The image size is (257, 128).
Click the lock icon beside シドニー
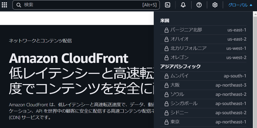pyautogui.click(x=166, y=113)
